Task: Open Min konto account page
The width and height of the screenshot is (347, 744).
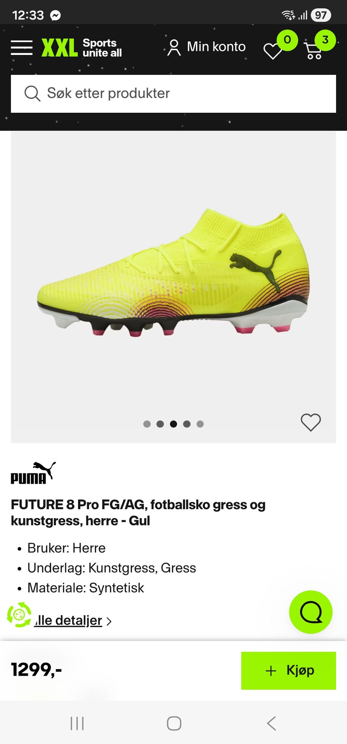Action: (206, 47)
